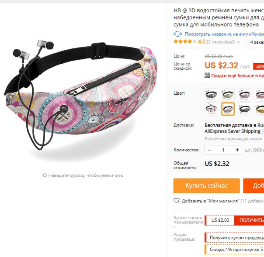The height and width of the screenshot is (257, 264).
Task: Click the quantity input field showing 1
Action: (223, 150)
